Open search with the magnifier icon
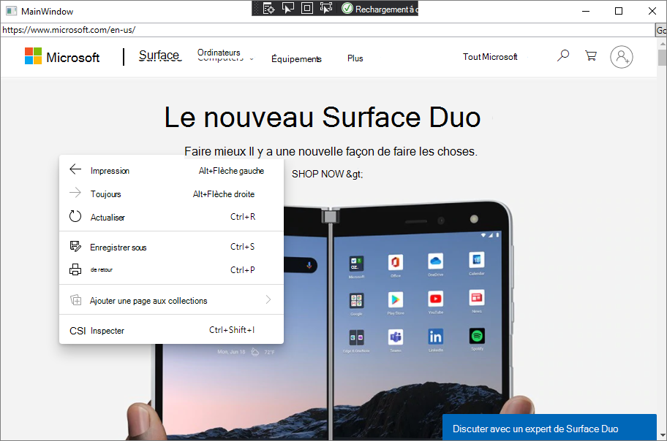Image resolution: width=667 pixels, height=441 pixels. click(562, 55)
